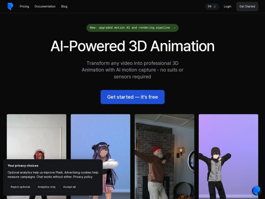This screenshot has width=265, height=199.
Task: Select the purple-haired anime girl thumbnail
Action: [x=100, y=136]
